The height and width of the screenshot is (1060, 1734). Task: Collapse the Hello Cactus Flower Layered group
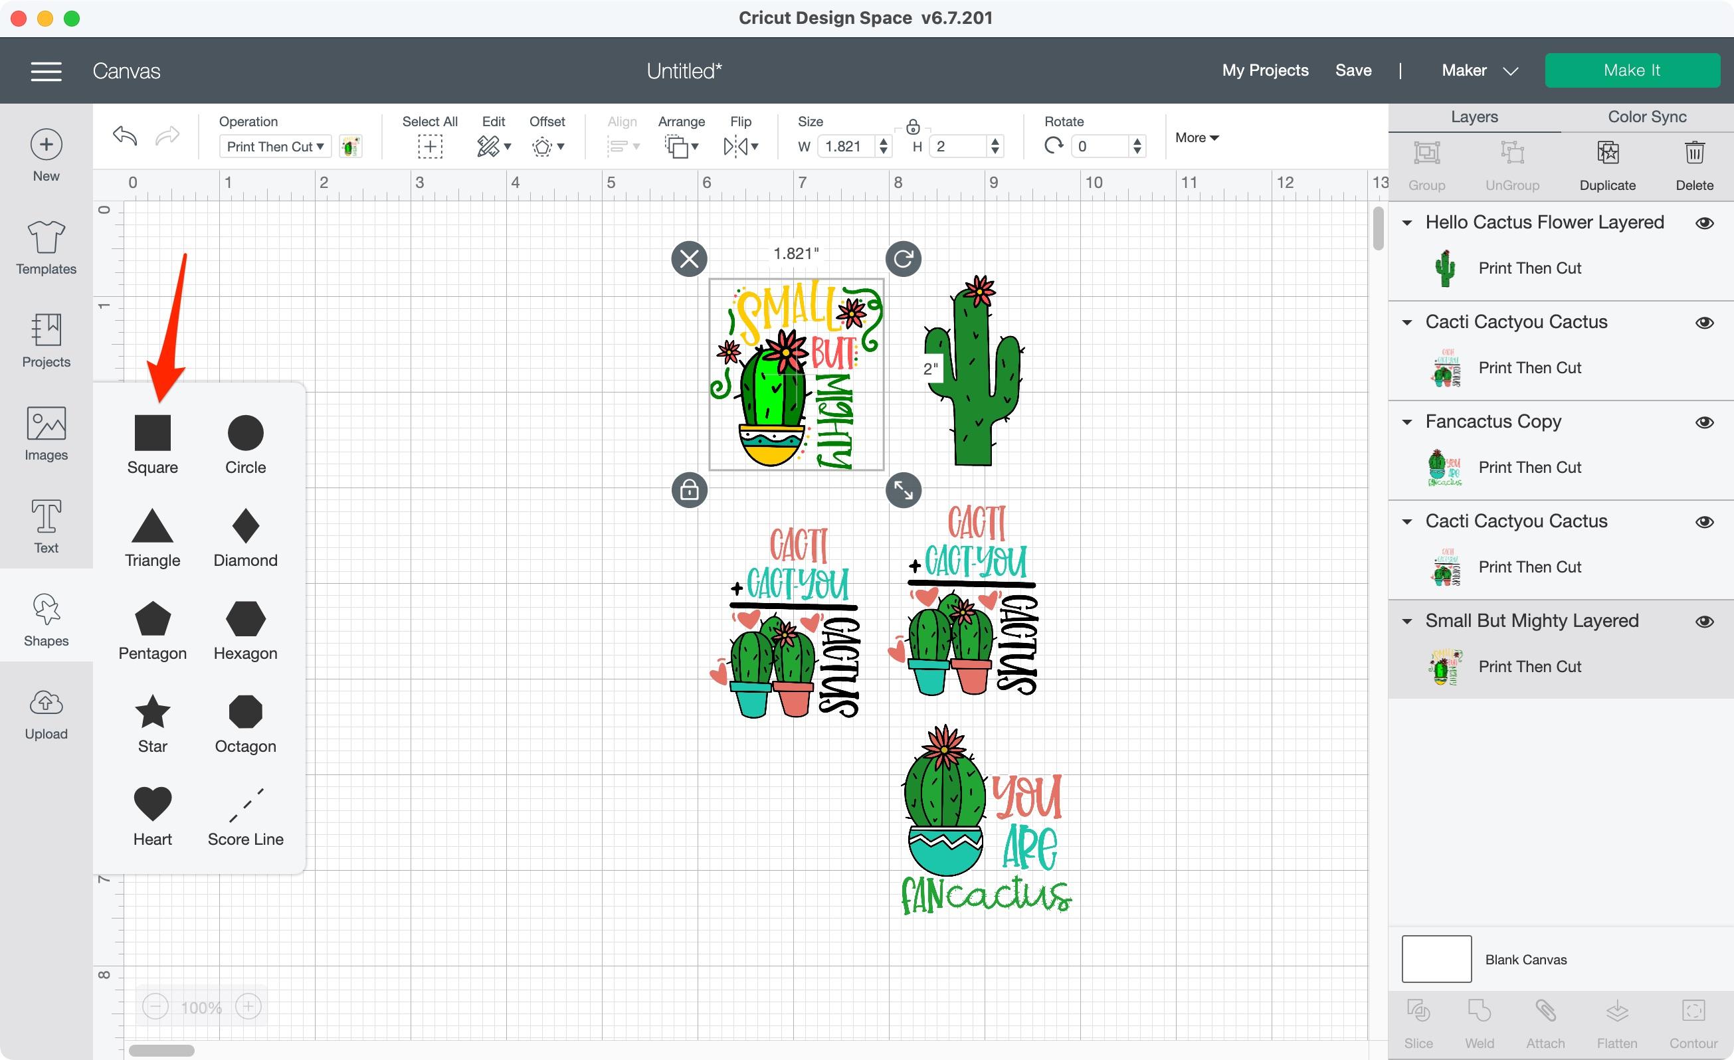(x=1406, y=223)
